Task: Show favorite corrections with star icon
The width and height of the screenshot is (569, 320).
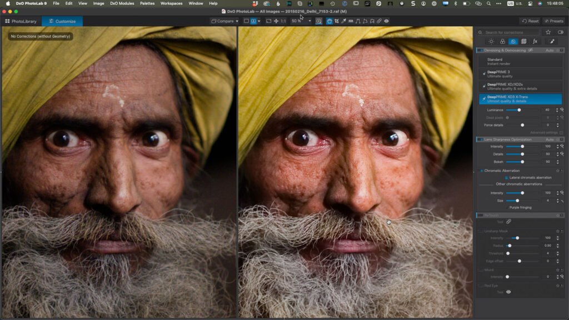Action: click(x=548, y=32)
